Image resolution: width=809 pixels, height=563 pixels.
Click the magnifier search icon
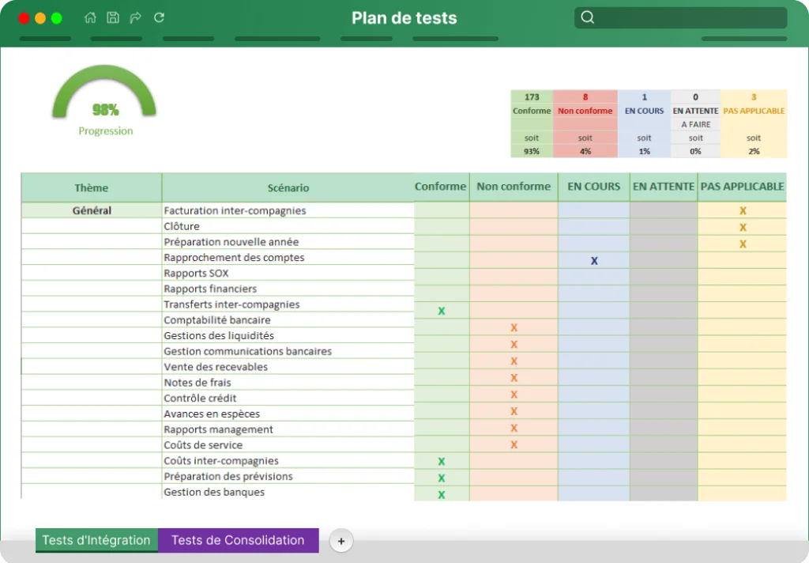tap(588, 17)
